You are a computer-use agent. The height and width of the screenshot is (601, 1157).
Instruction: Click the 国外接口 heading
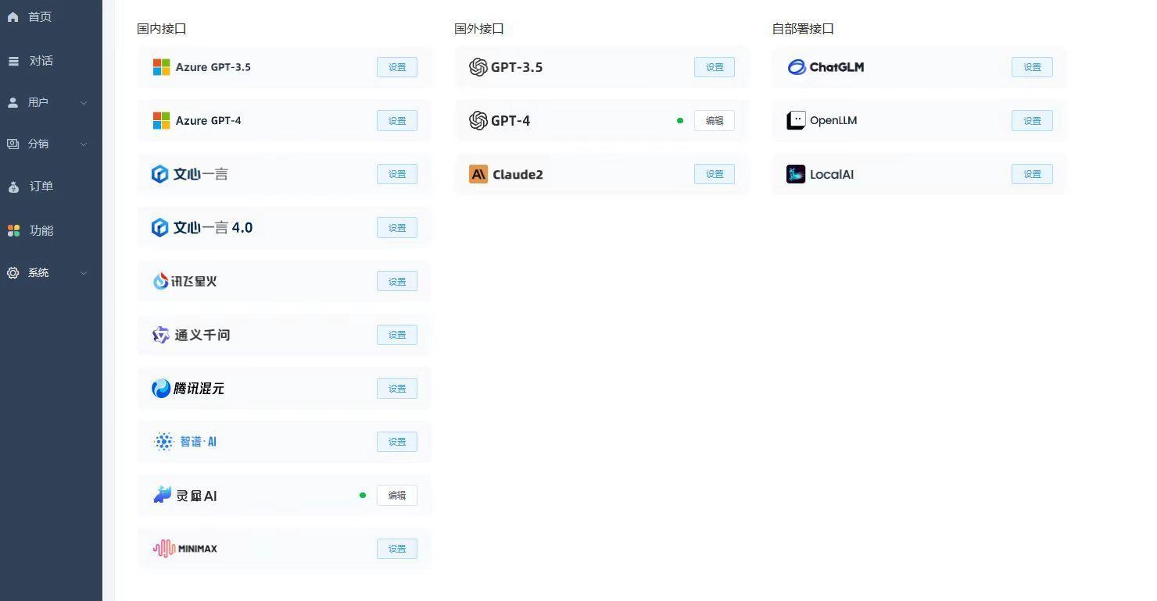pyautogui.click(x=479, y=29)
